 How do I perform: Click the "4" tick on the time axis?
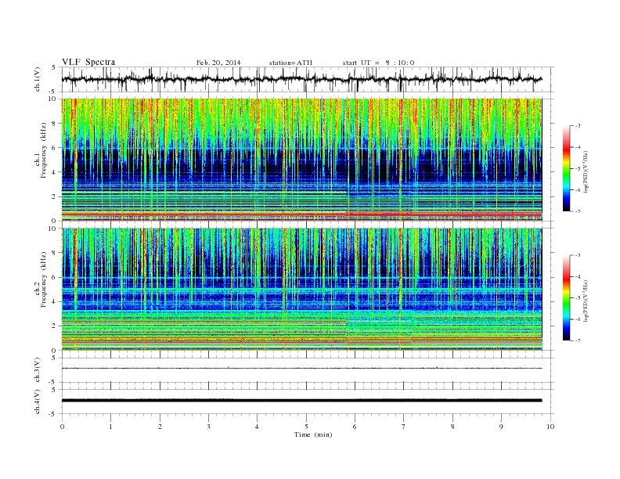pos(257,427)
